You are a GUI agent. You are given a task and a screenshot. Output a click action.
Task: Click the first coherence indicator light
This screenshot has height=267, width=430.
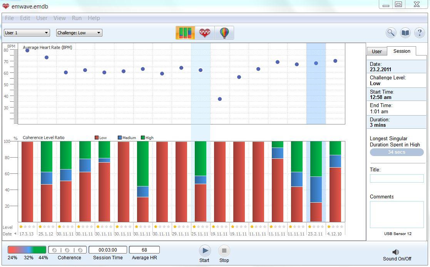click(54, 250)
